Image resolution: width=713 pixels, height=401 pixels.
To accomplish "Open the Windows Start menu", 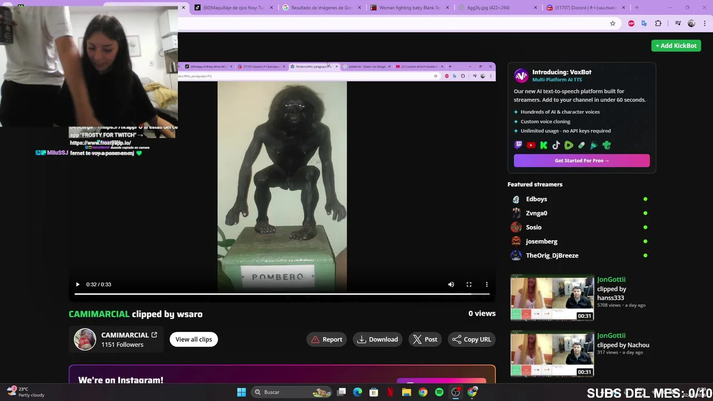I will 241,392.
